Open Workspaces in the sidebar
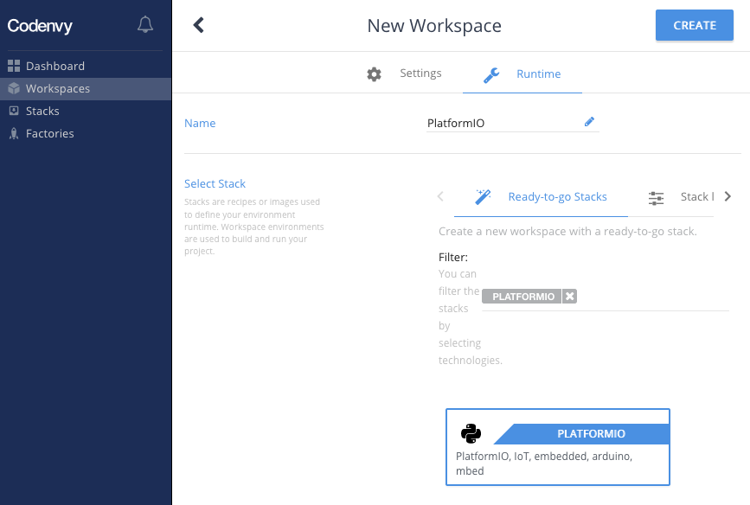The width and height of the screenshot is (750, 505). click(x=86, y=89)
